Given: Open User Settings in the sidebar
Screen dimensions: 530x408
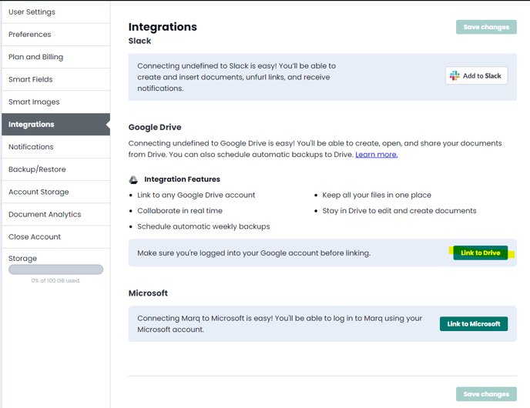Looking at the screenshot, I should (55, 12).
